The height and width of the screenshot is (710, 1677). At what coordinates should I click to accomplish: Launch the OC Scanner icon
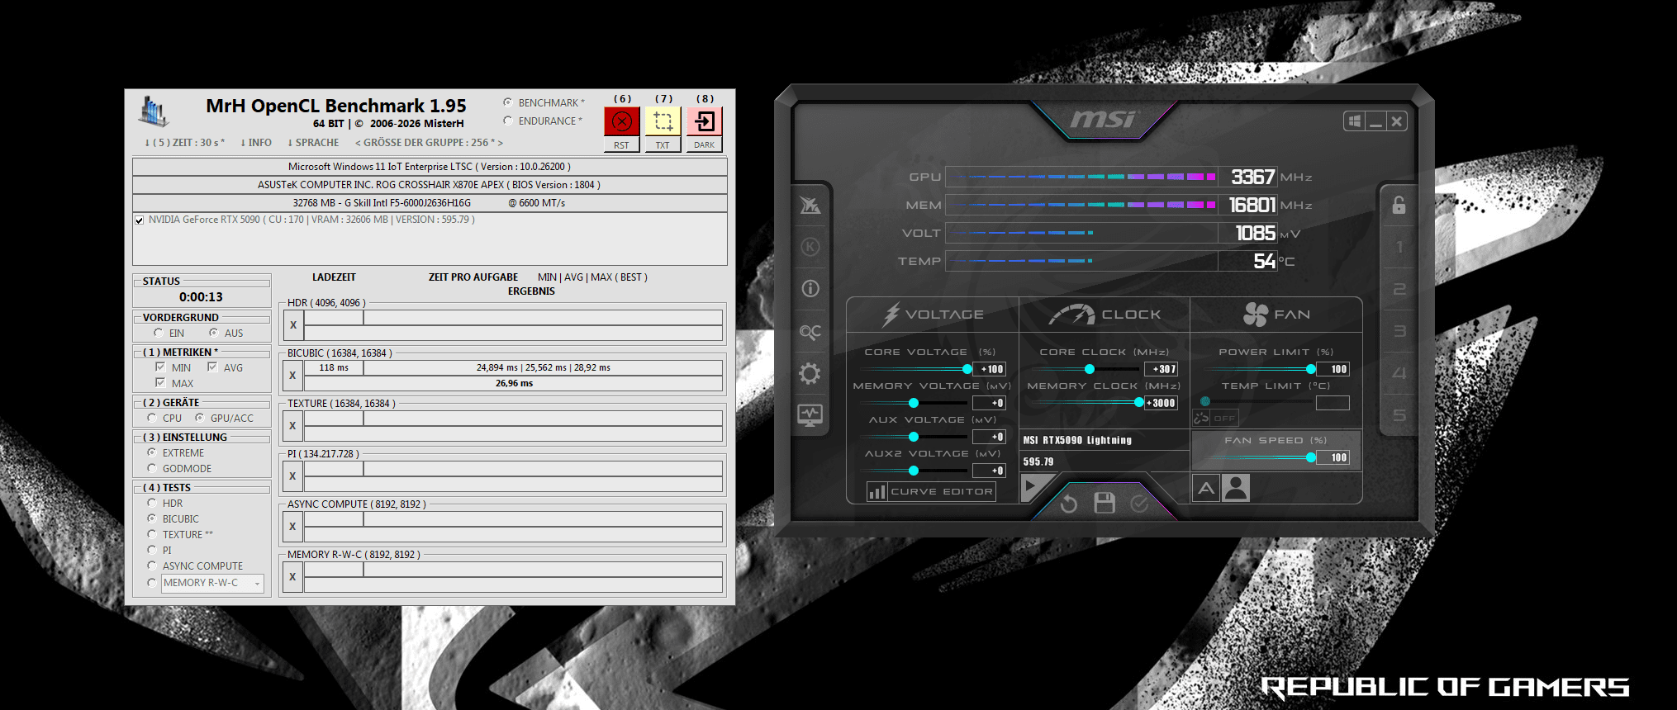(x=810, y=331)
